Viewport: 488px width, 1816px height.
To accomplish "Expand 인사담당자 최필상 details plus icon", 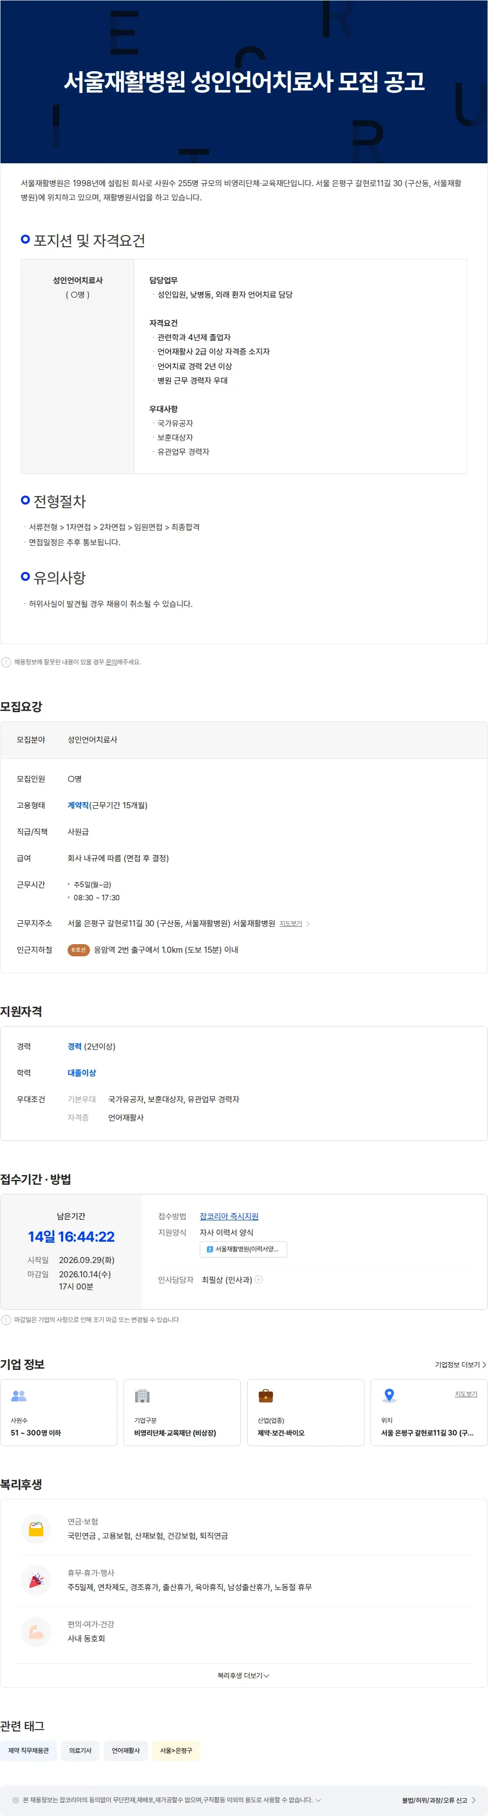I will 258,1279.
